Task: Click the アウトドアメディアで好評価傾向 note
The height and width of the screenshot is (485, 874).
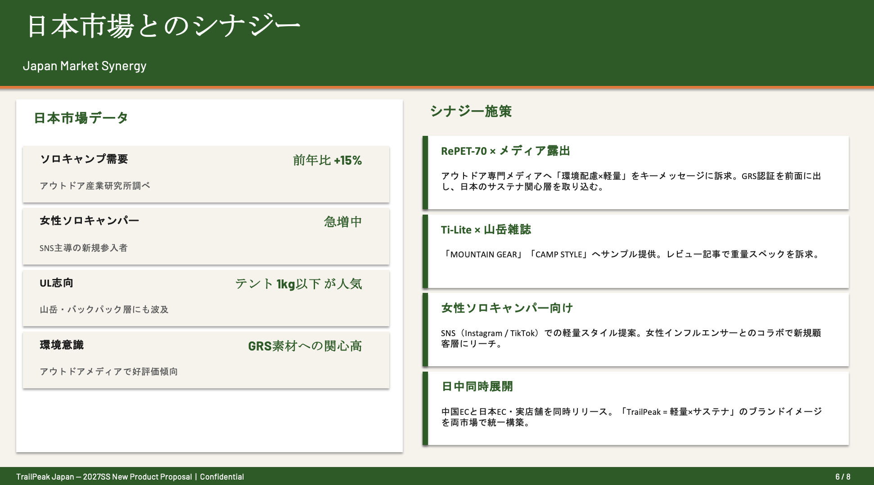Action: pyautogui.click(x=109, y=372)
